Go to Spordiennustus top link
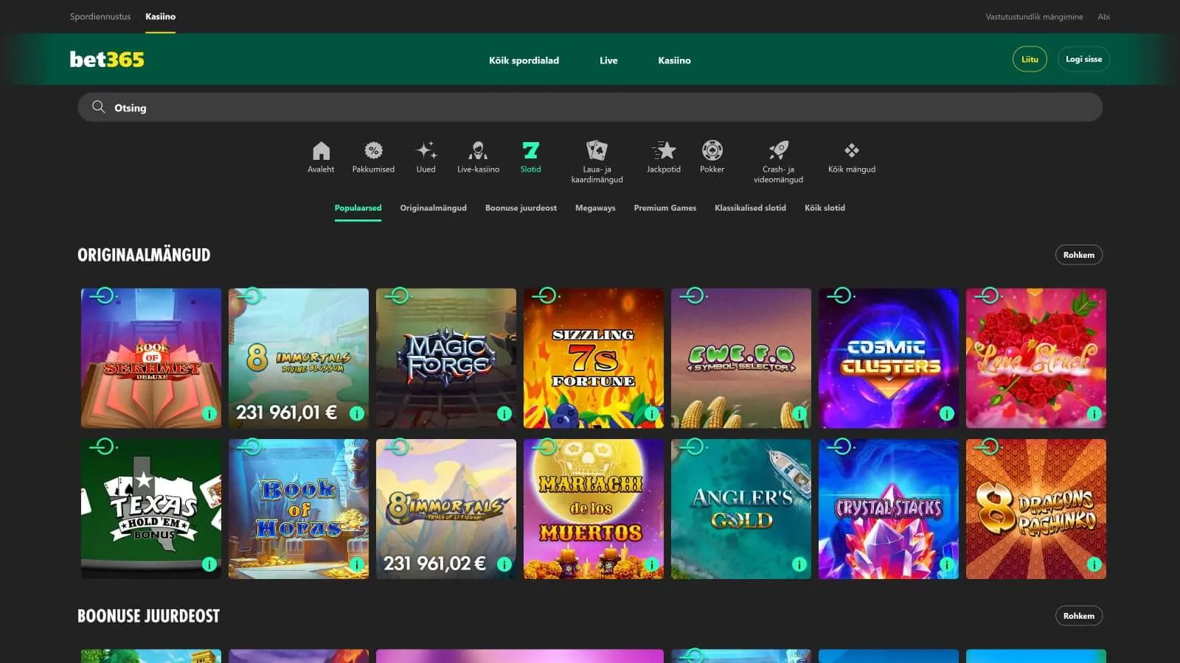This screenshot has width=1180, height=663. (x=100, y=16)
